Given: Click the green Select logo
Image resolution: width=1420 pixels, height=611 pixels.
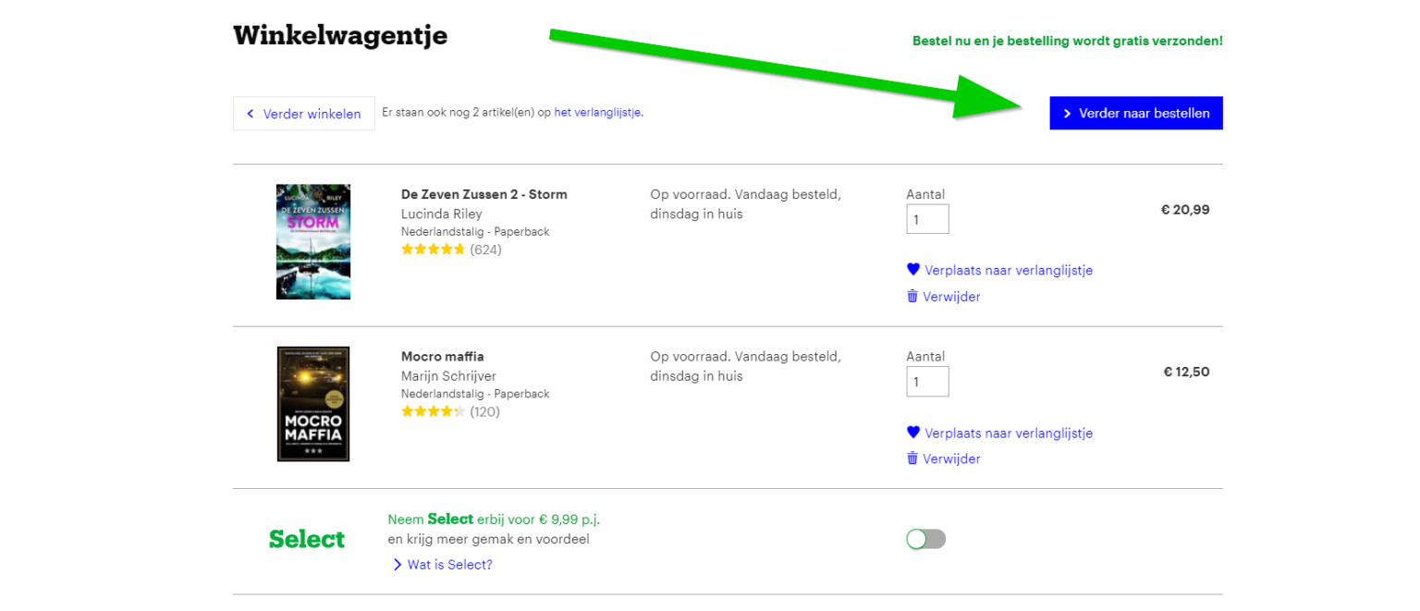Looking at the screenshot, I should 307,539.
